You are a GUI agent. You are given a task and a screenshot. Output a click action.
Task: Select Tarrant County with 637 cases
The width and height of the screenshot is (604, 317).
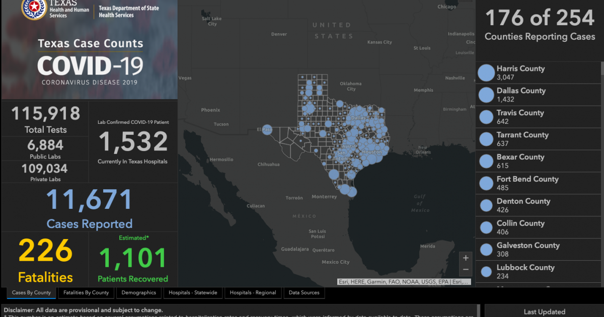pos(538,139)
